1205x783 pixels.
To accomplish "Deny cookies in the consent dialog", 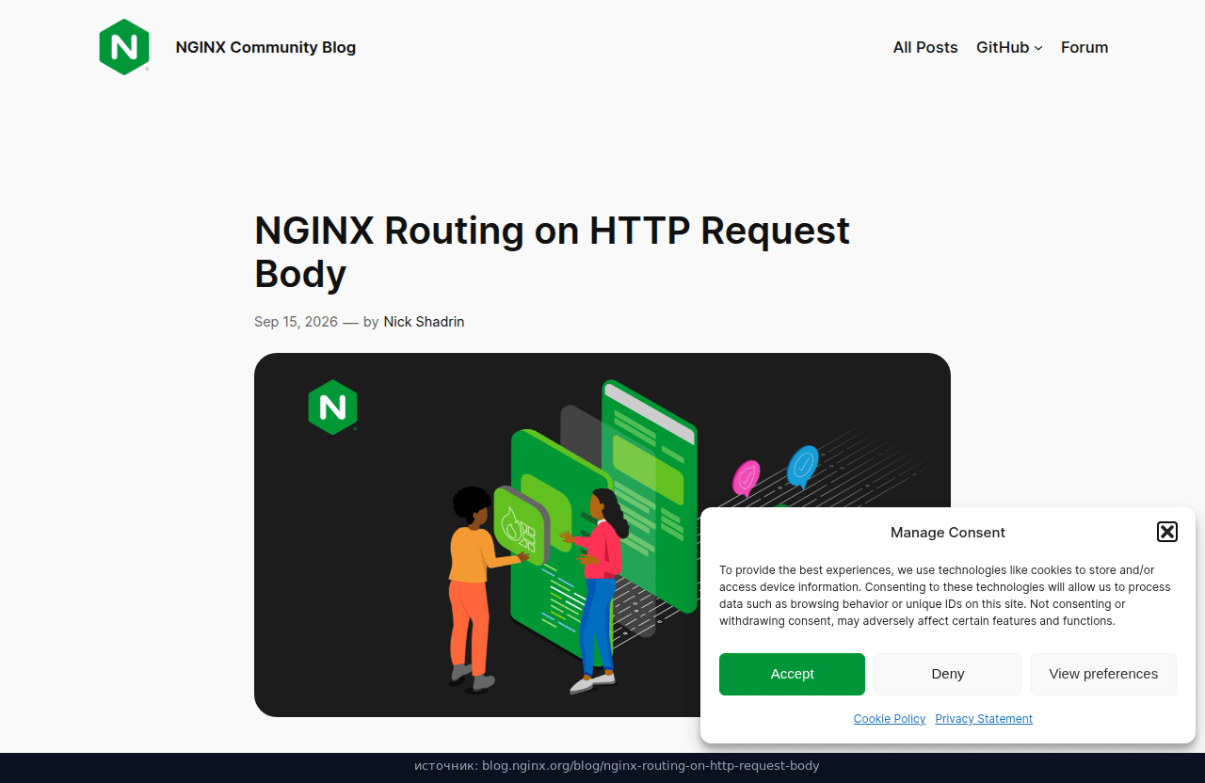I will click(x=948, y=674).
